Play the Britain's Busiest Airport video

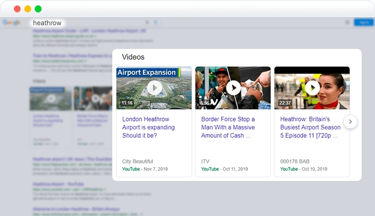click(312, 88)
